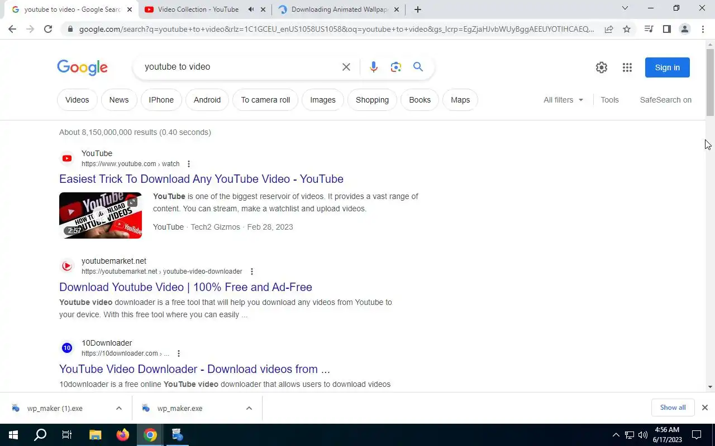Viewport: 715px width, 446px height.
Task: Click the Chrome address bar URL
Action: click(336, 29)
